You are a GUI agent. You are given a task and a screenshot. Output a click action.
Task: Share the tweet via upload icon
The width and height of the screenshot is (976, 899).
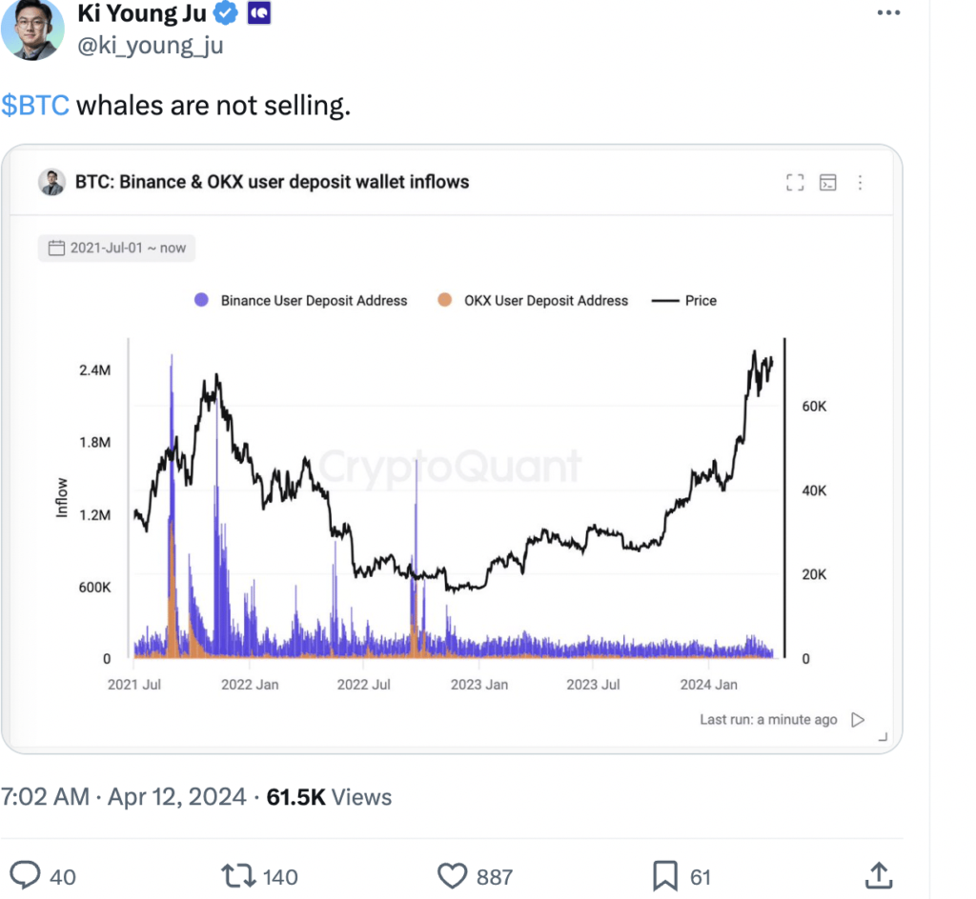[x=879, y=875]
